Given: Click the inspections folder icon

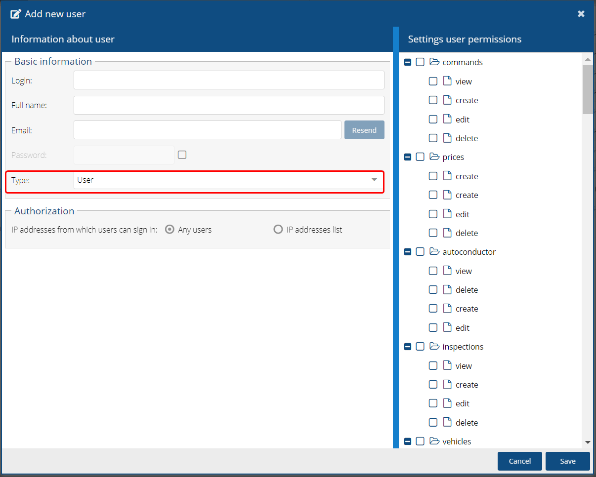Looking at the screenshot, I should click(434, 347).
